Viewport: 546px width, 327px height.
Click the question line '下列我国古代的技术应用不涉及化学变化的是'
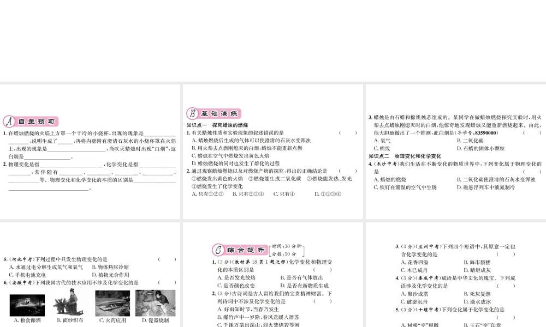(87, 282)
